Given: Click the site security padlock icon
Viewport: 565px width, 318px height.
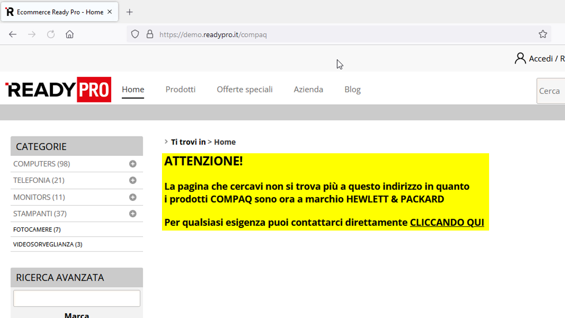Looking at the screenshot, I should (150, 34).
